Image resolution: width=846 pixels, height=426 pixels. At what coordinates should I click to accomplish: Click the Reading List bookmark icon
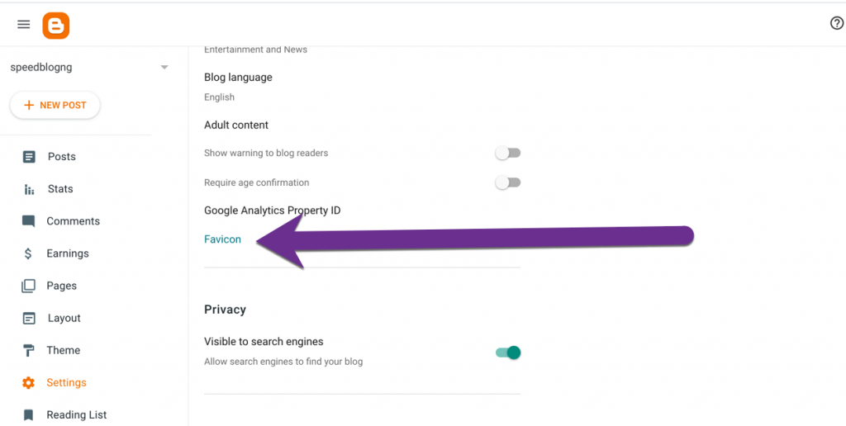(29, 414)
